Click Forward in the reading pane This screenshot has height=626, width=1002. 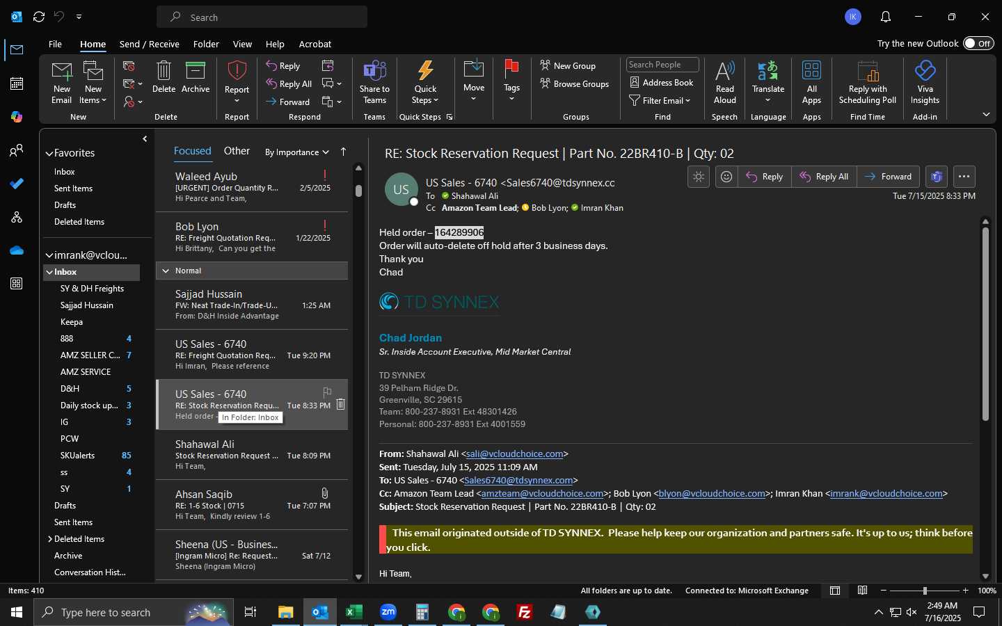[889, 177]
